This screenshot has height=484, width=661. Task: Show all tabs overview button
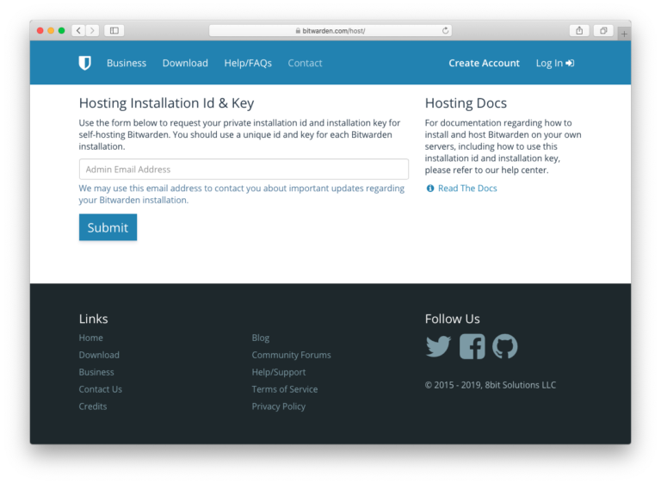pyautogui.click(x=603, y=30)
